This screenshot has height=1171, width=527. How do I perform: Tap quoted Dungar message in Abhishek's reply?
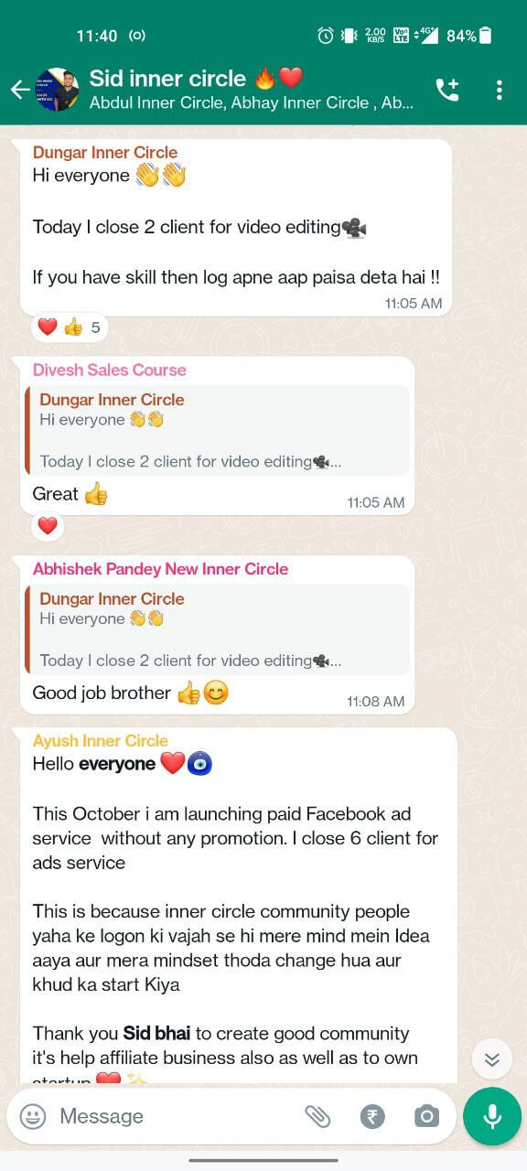tap(218, 630)
